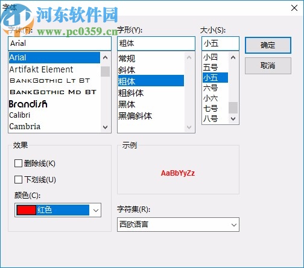Select 黑体 font style
The width and height of the screenshot is (304, 268).
(x=151, y=104)
